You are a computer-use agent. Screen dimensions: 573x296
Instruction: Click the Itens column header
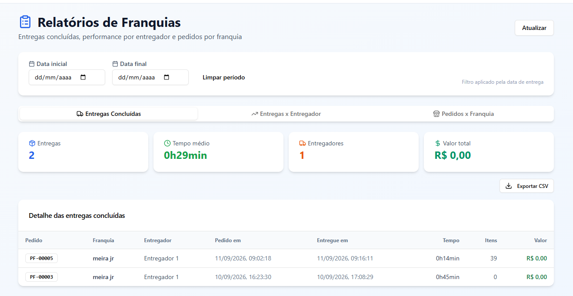(491, 240)
